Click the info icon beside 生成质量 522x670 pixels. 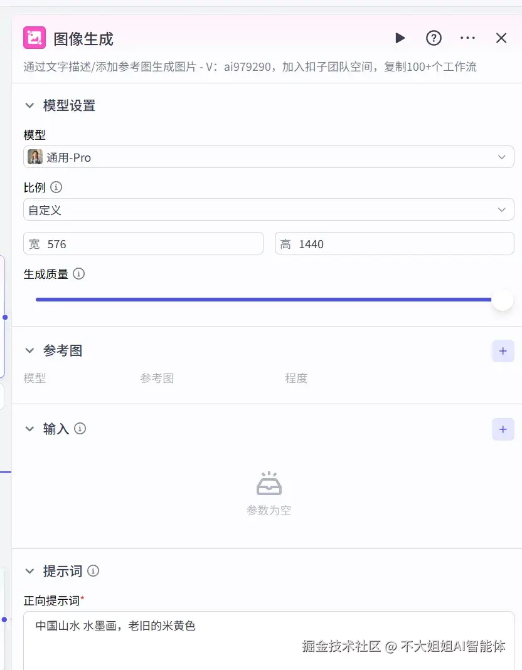tap(79, 273)
